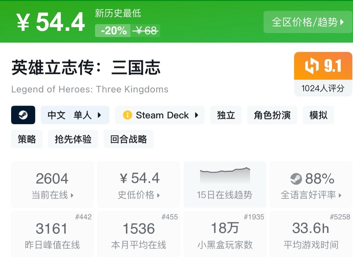Open the all-region price/trend button
Screen dimensions: 353x257
point(308,22)
